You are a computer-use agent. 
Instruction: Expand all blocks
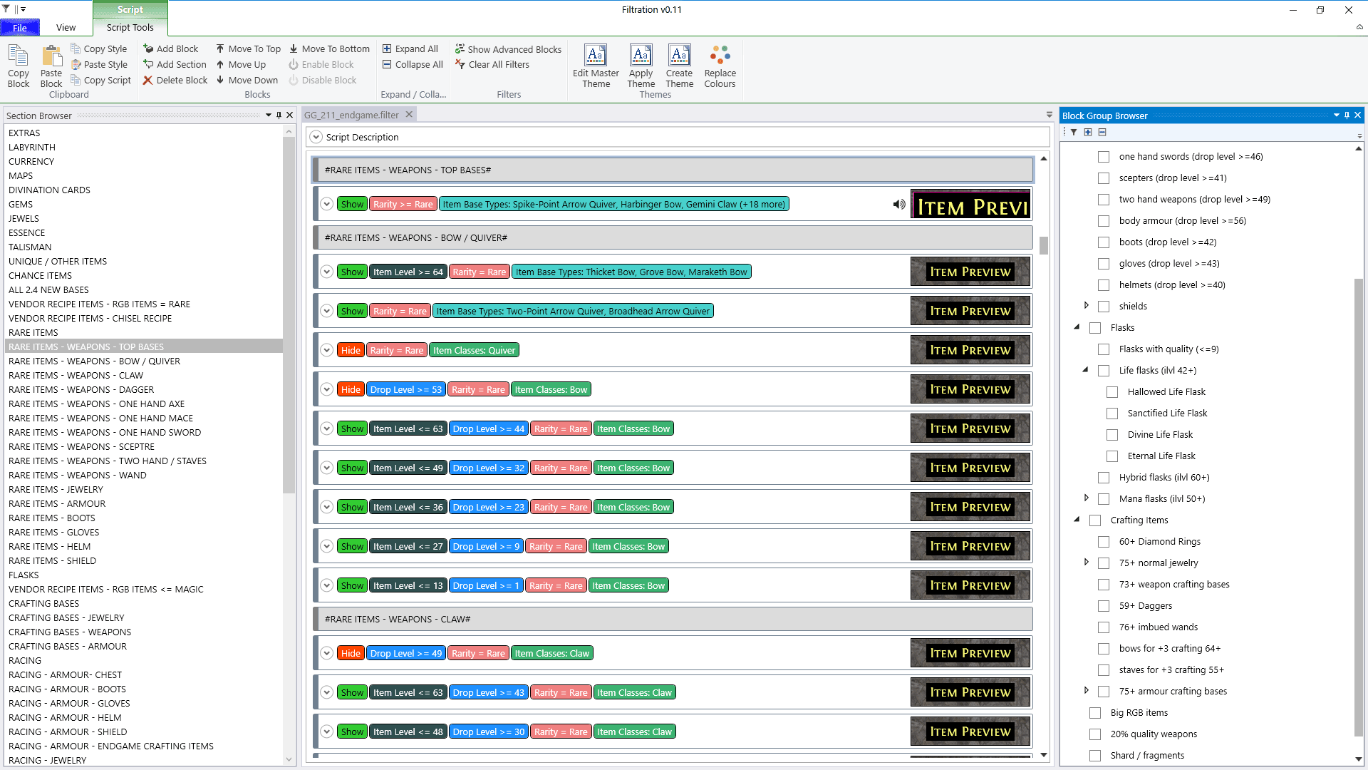[410, 48]
